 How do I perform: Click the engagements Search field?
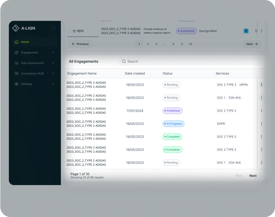click(x=189, y=61)
